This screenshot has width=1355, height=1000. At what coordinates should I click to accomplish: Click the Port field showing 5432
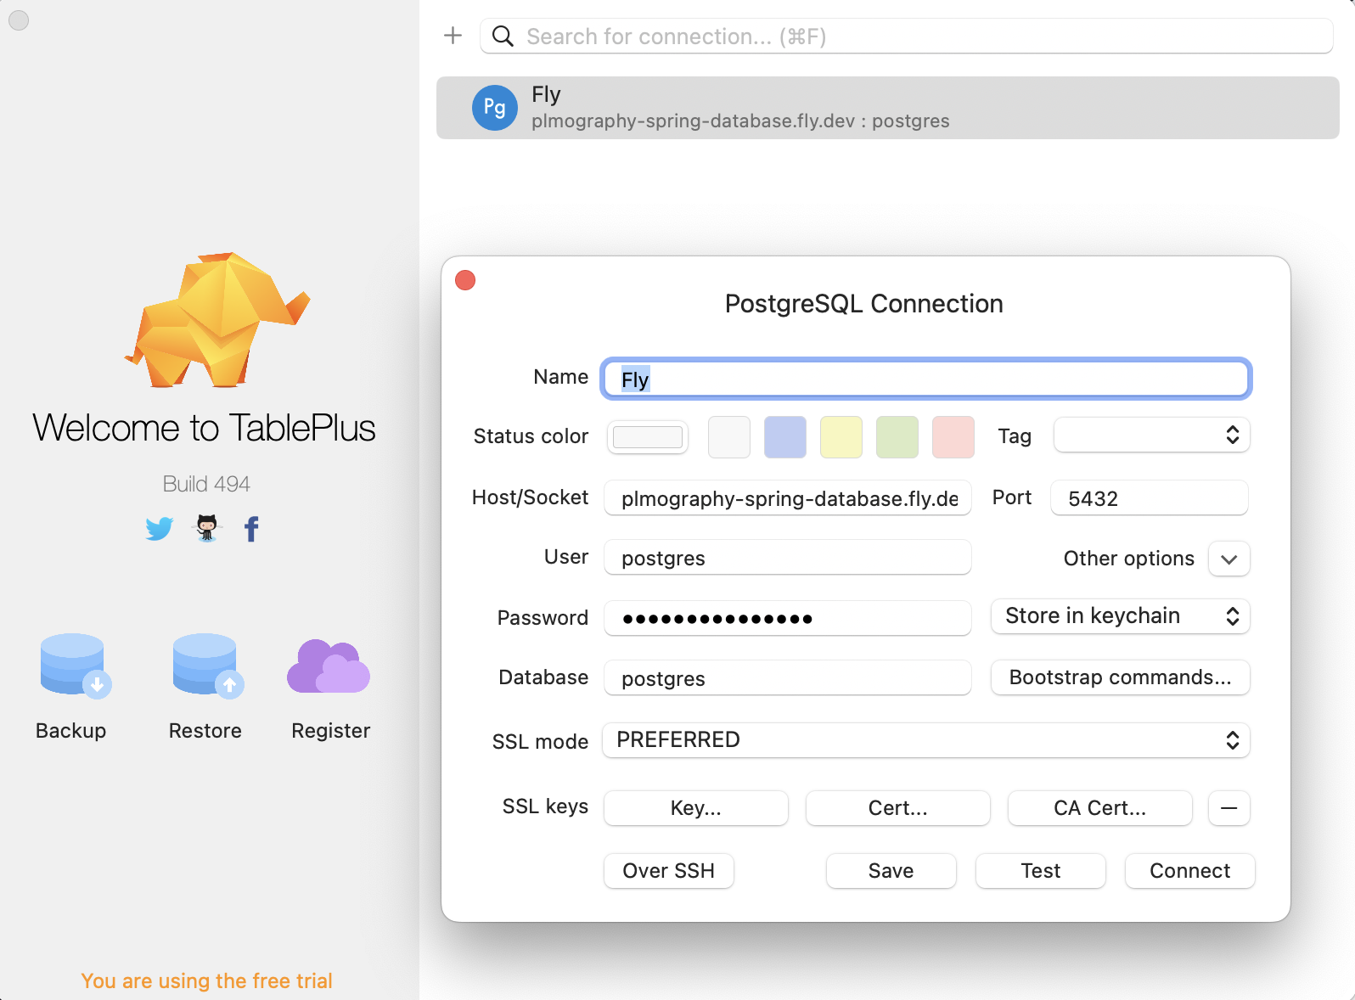(x=1150, y=498)
